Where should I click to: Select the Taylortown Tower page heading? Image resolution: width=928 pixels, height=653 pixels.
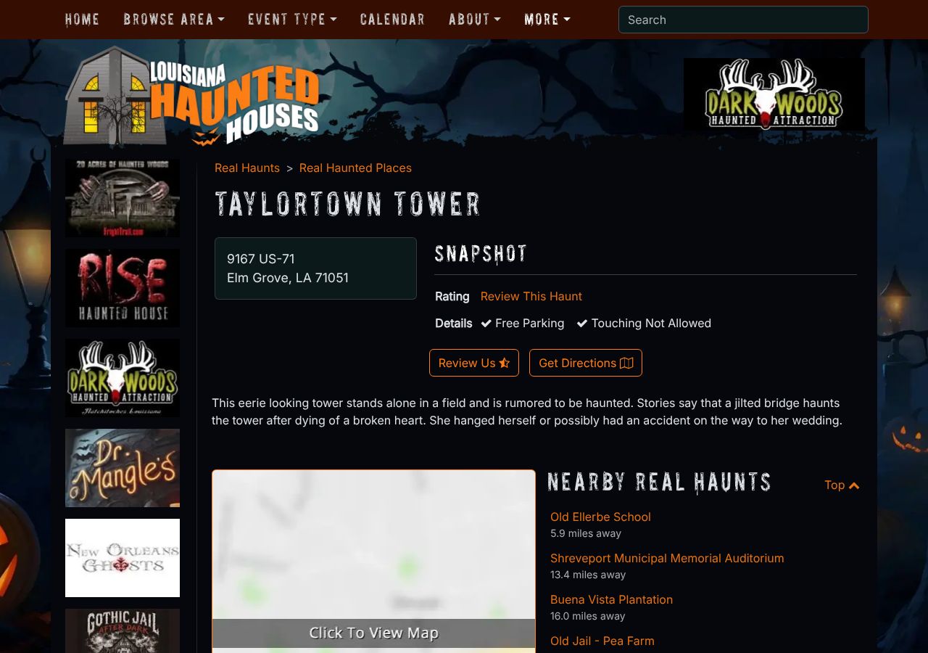[348, 205]
